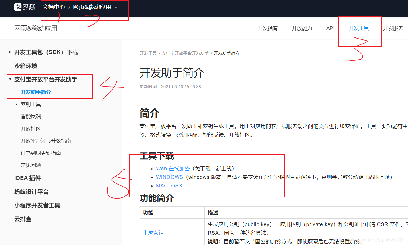Click the 简介 heading
Image resolution: width=408 pixels, height=245 pixels.
(x=149, y=113)
